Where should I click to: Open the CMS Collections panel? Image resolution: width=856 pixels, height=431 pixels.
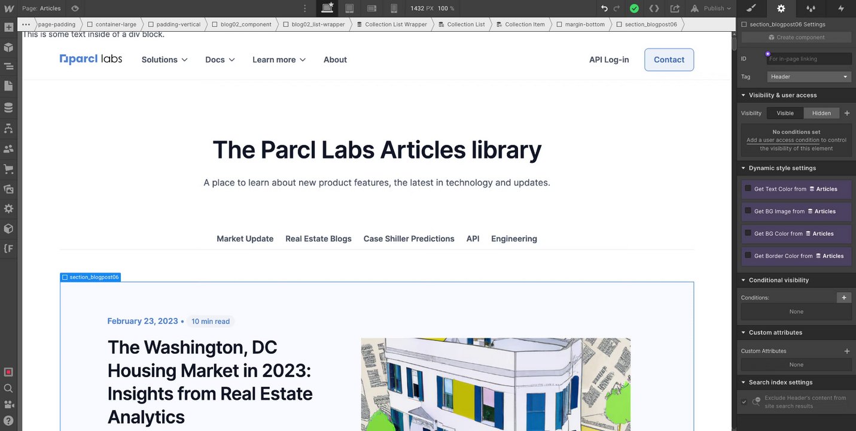[x=8, y=108]
